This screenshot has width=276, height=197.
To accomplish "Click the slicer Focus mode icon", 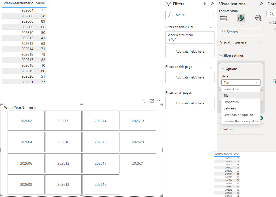I will click(x=152, y=101).
